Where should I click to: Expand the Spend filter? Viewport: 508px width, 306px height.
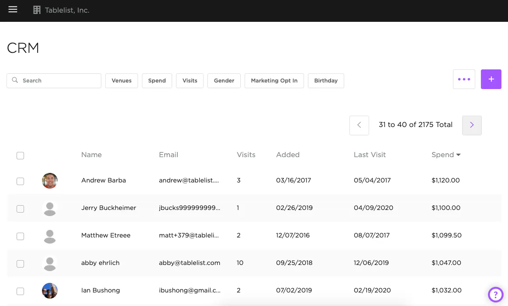(157, 81)
